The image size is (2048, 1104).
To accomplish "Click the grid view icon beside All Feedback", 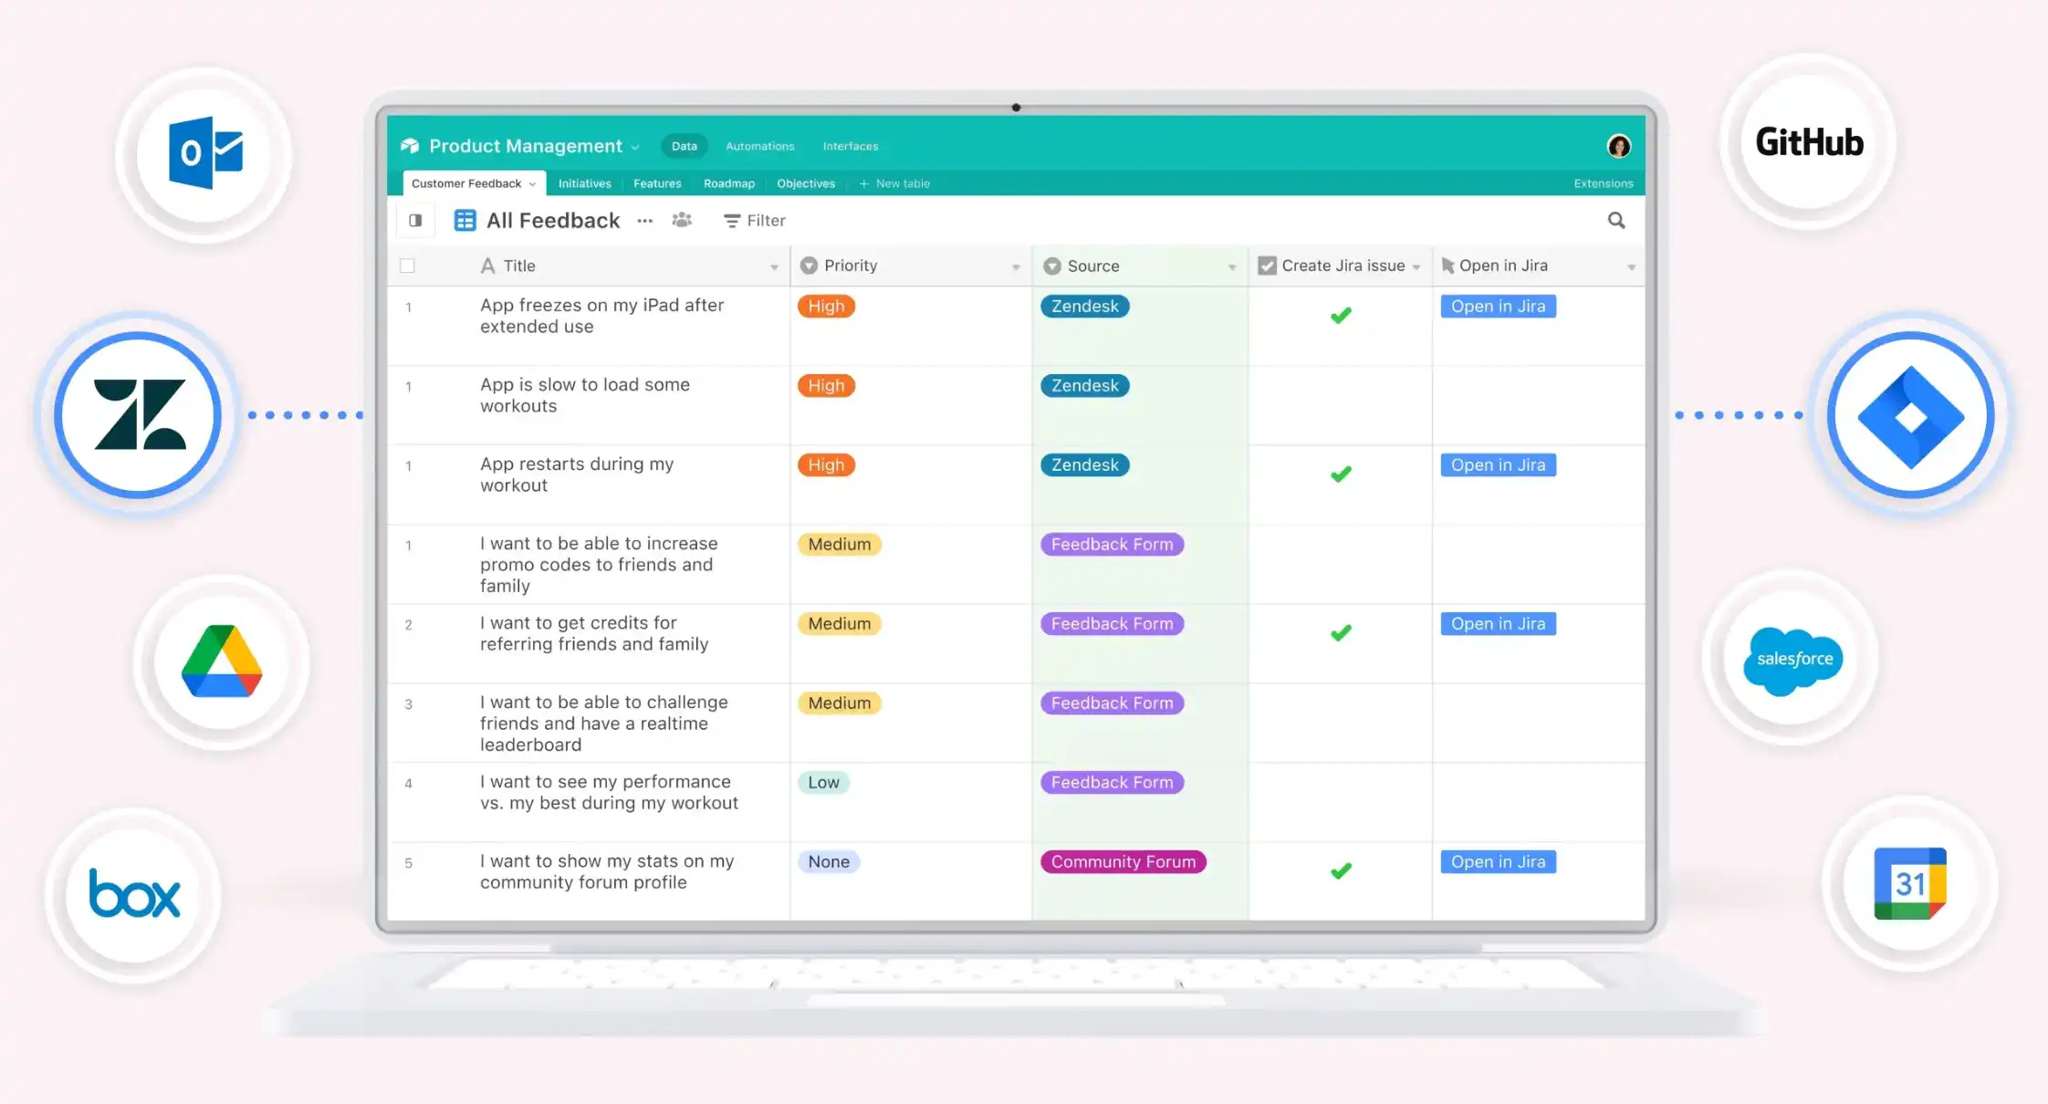I will pos(465,220).
